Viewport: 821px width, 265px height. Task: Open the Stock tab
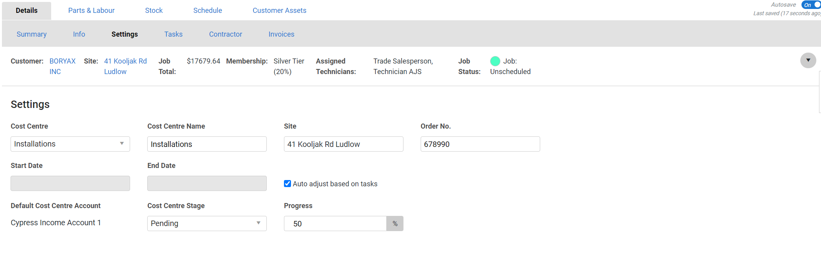pyautogui.click(x=154, y=11)
